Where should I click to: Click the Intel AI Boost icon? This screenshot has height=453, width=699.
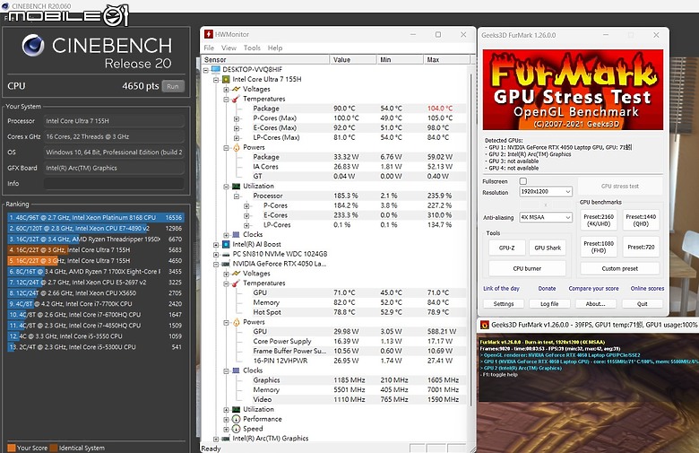tap(226, 245)
